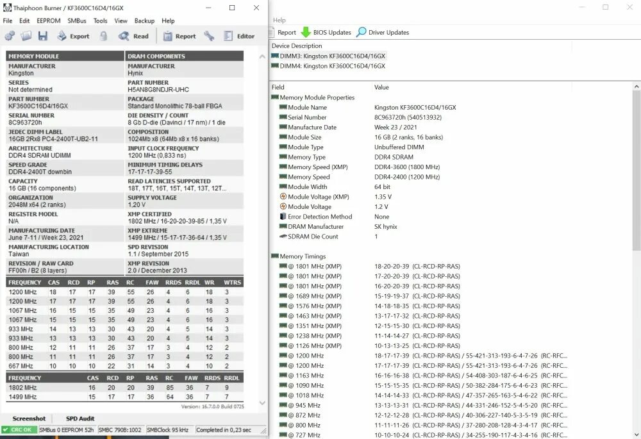The height and width of the screenshot is (439, 641).
Task: Open the Tools menu
Action: click(x=100, y=21)
